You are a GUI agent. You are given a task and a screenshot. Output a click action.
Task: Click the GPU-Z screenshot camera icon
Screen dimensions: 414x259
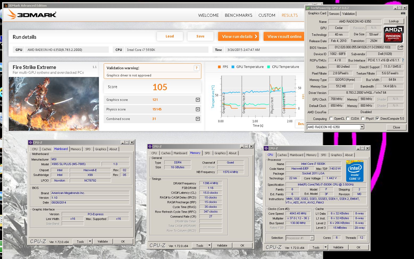click(x=403, y=13)
